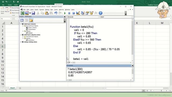Select Sheet1 (Sheet1) in project tree
This screenshot has width=172, height=97.
point(32,27)
